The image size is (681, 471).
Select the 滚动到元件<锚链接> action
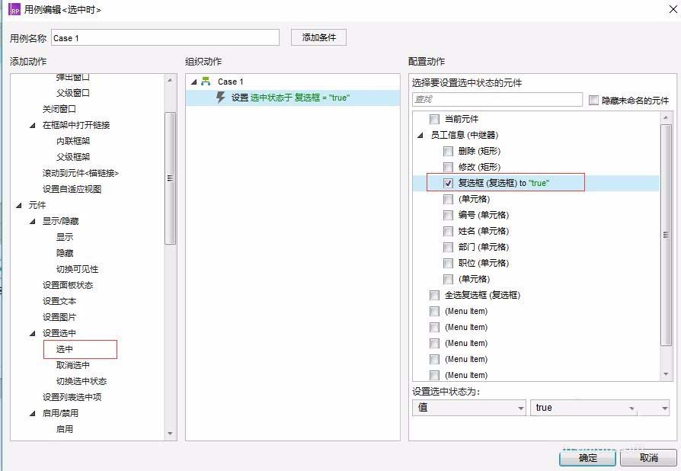80,173
